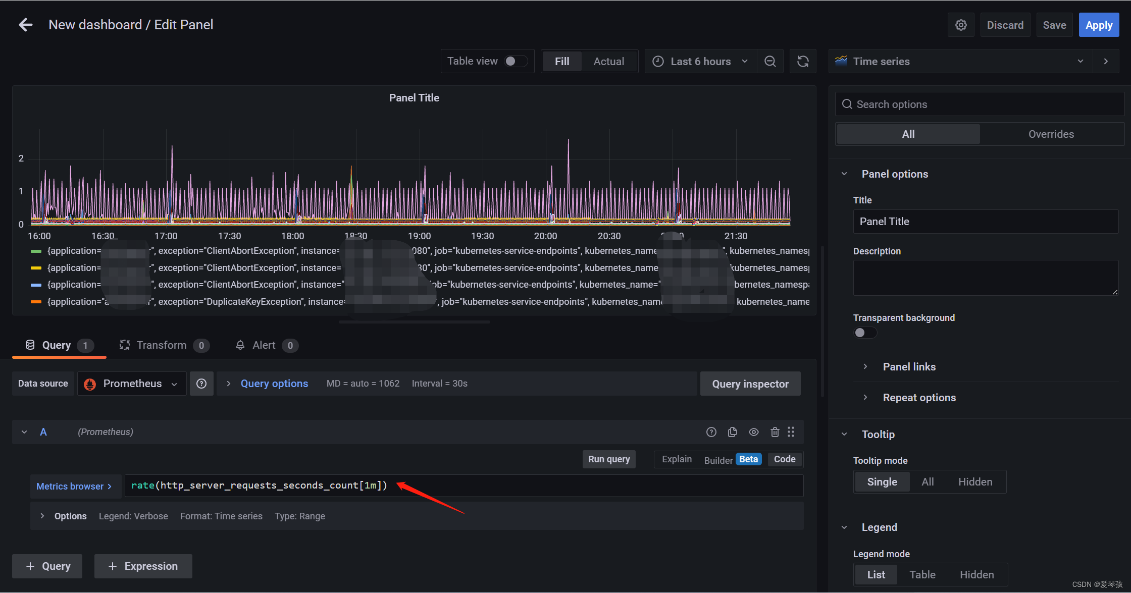Open the Overrides tab
1131x593 pixels.
1051,134
